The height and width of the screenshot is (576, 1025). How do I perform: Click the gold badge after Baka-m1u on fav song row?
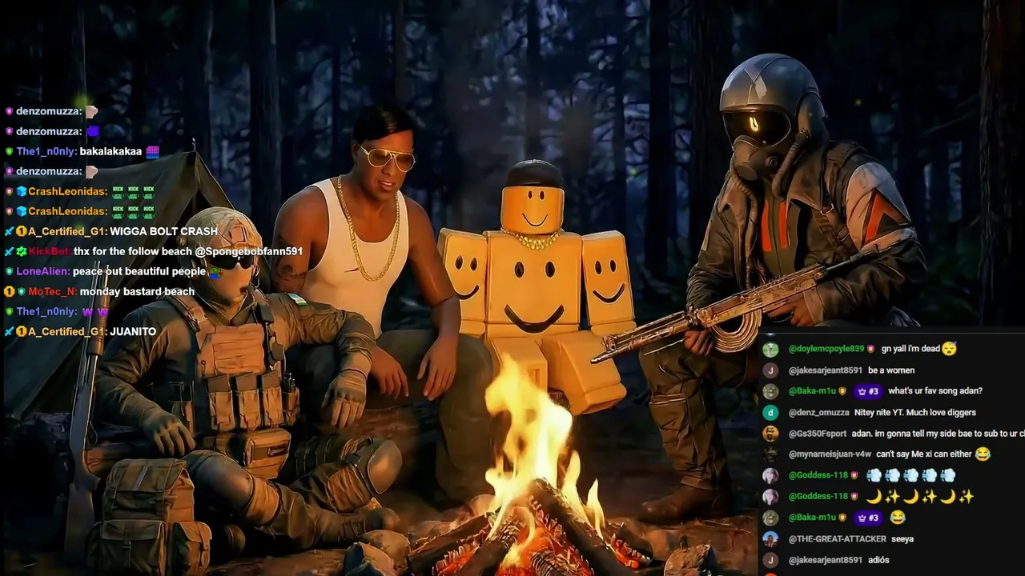[842, 391]
